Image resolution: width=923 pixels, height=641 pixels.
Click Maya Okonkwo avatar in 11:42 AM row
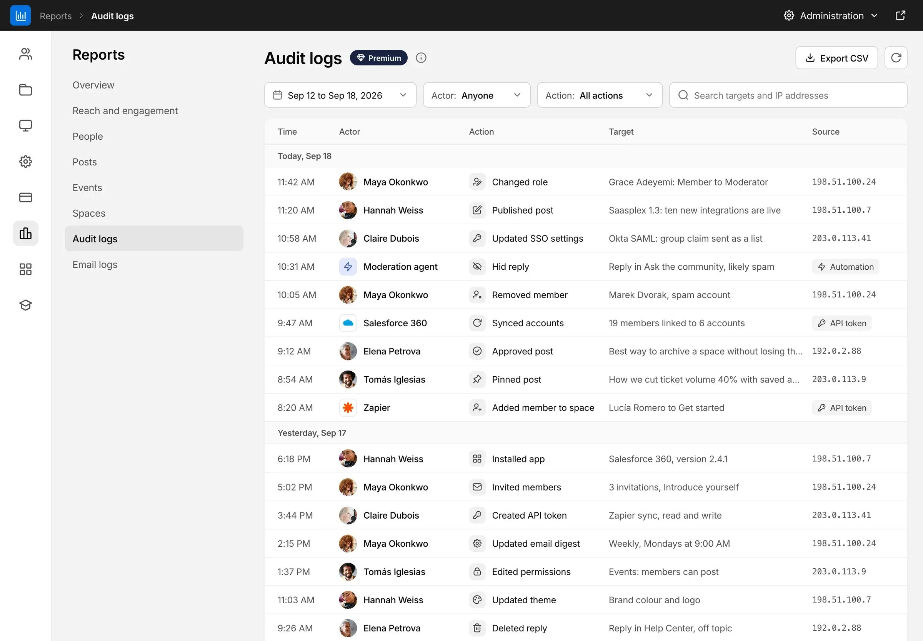[x=348, y=182]
